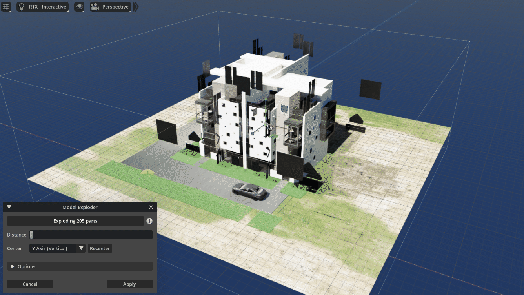Apply the model explosion
Viewport: 524px width, 295px height.
click(x=129, y=284)
